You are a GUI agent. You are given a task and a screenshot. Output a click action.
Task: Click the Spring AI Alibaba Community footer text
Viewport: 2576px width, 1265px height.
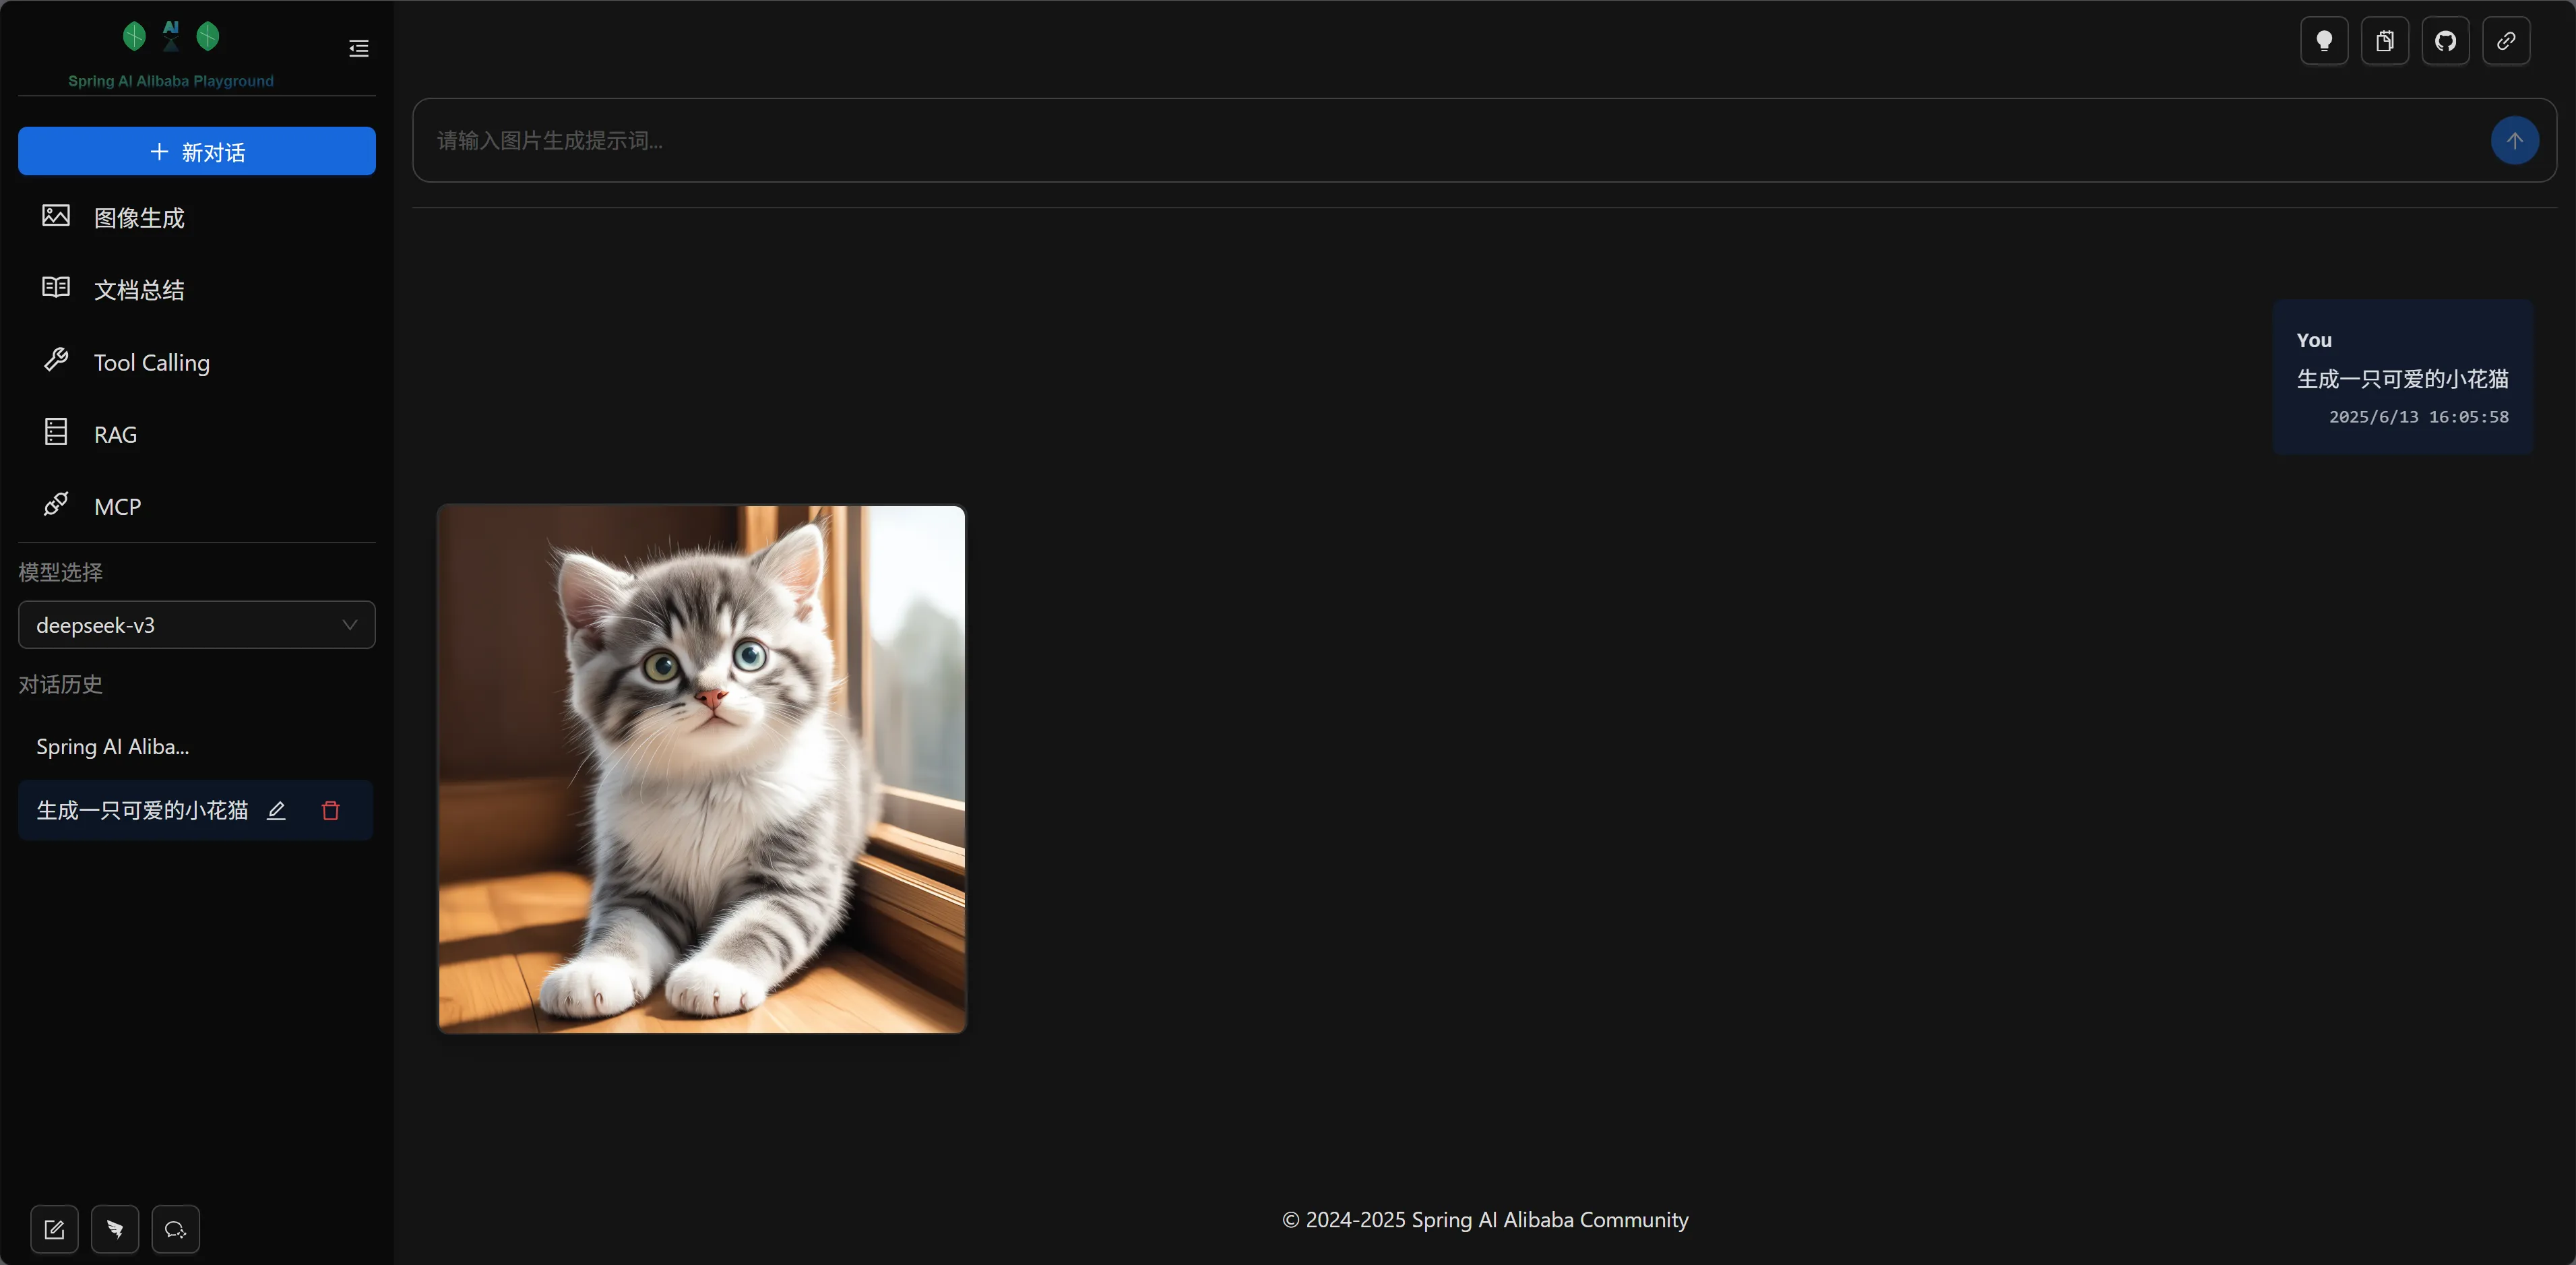pos(1485,1220)
